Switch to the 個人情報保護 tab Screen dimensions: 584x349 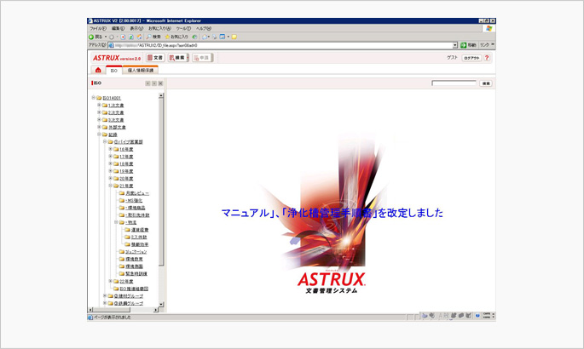tap(141, 70)
